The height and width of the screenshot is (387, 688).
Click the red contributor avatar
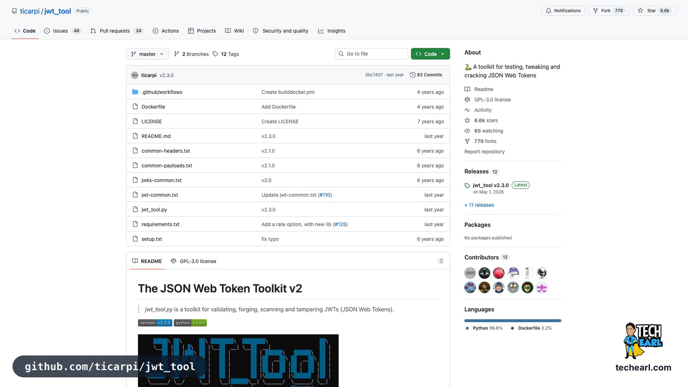pyautogui.click(x=499, y=273)
